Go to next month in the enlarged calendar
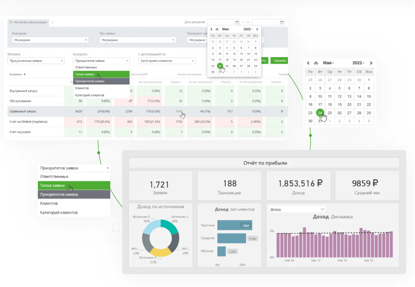The height and width of the screenshot is (287, 415). tap(371, 63)
